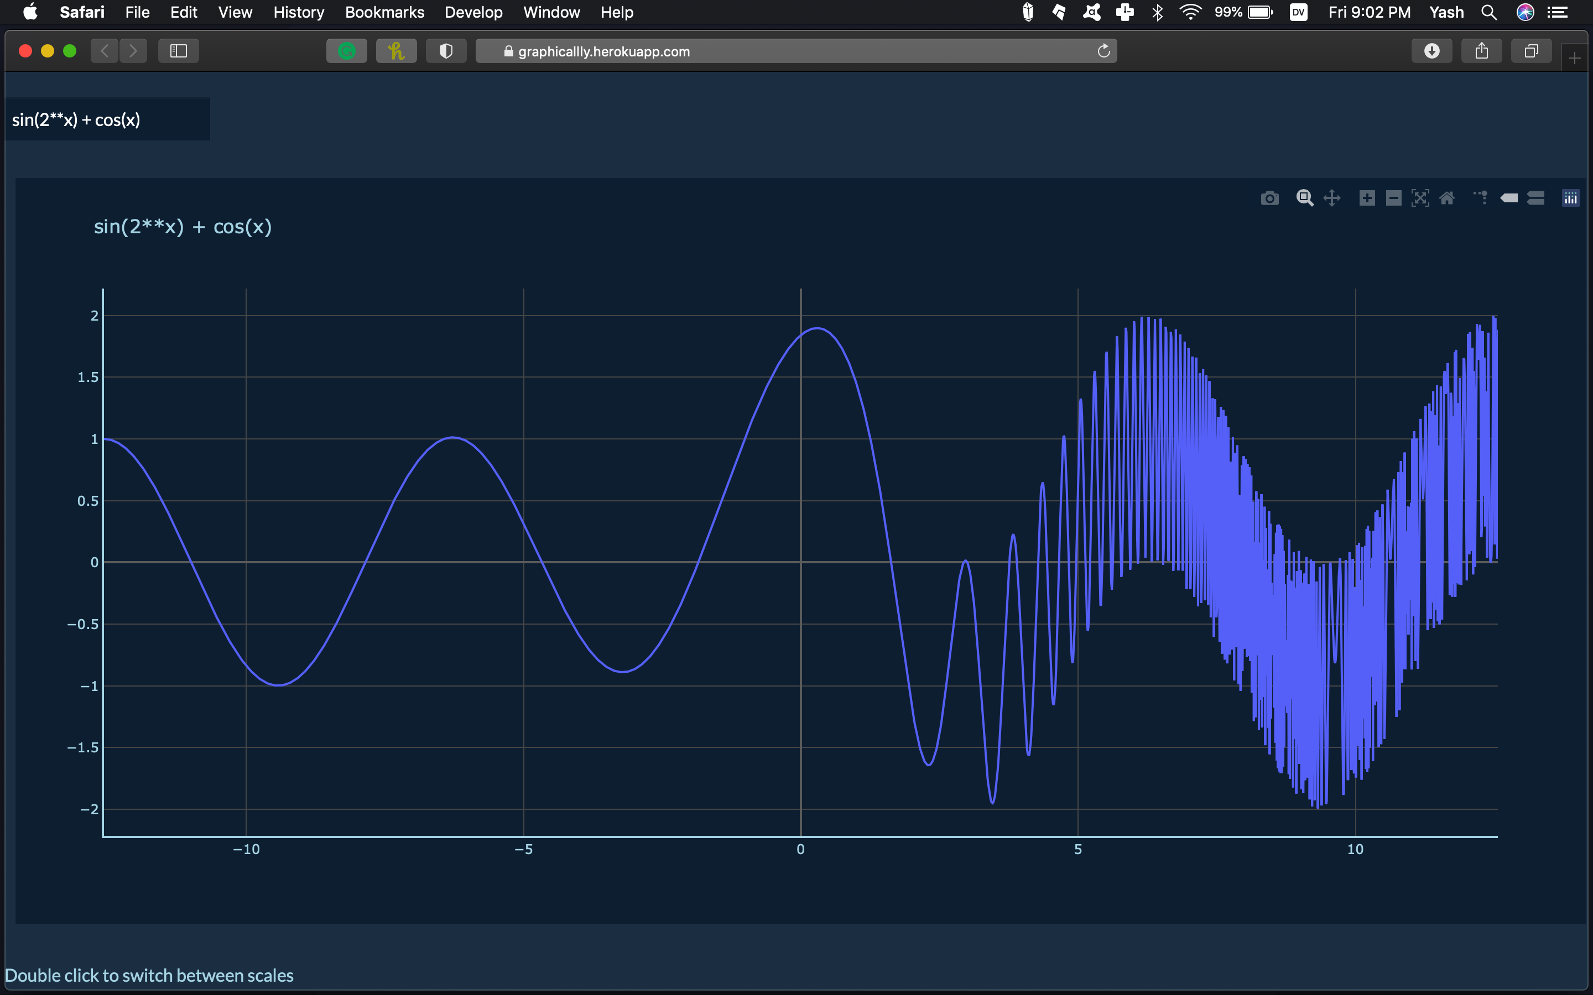Open the Plotly logo link in modebar
The width and height of the screenshot is (1593, 995).
click(1571, 198)
